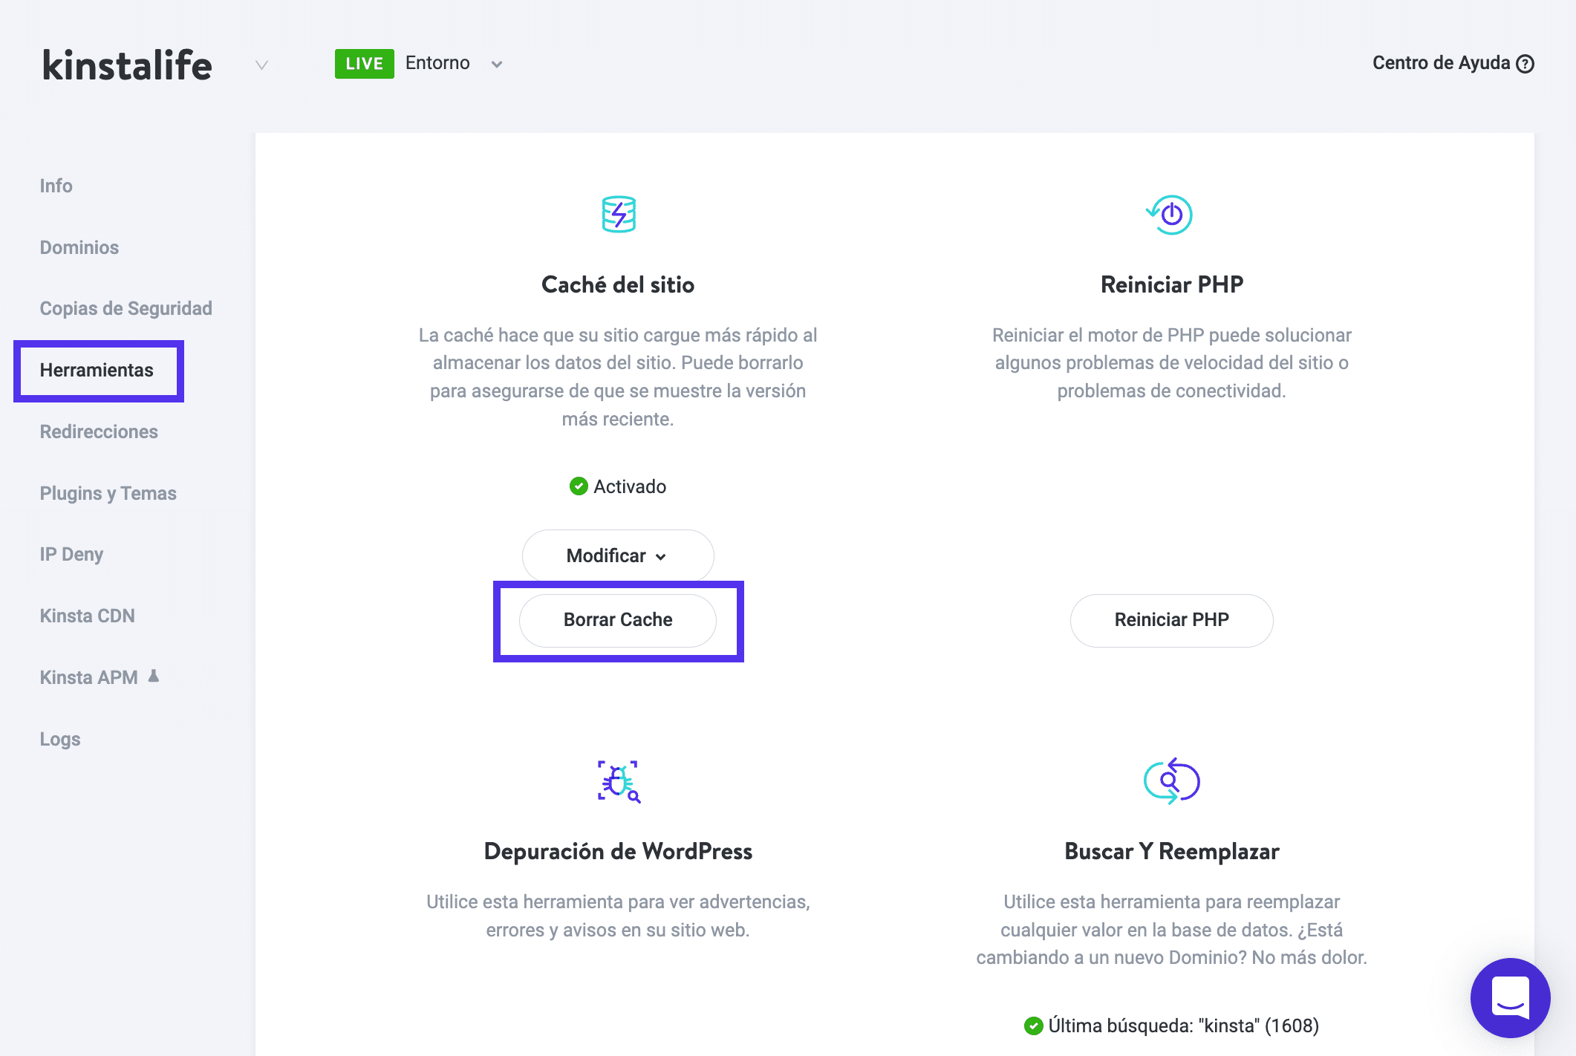1576x1056 pixels.
Task: Click the LIVE environment badge
Action: (x=364, y=64)
